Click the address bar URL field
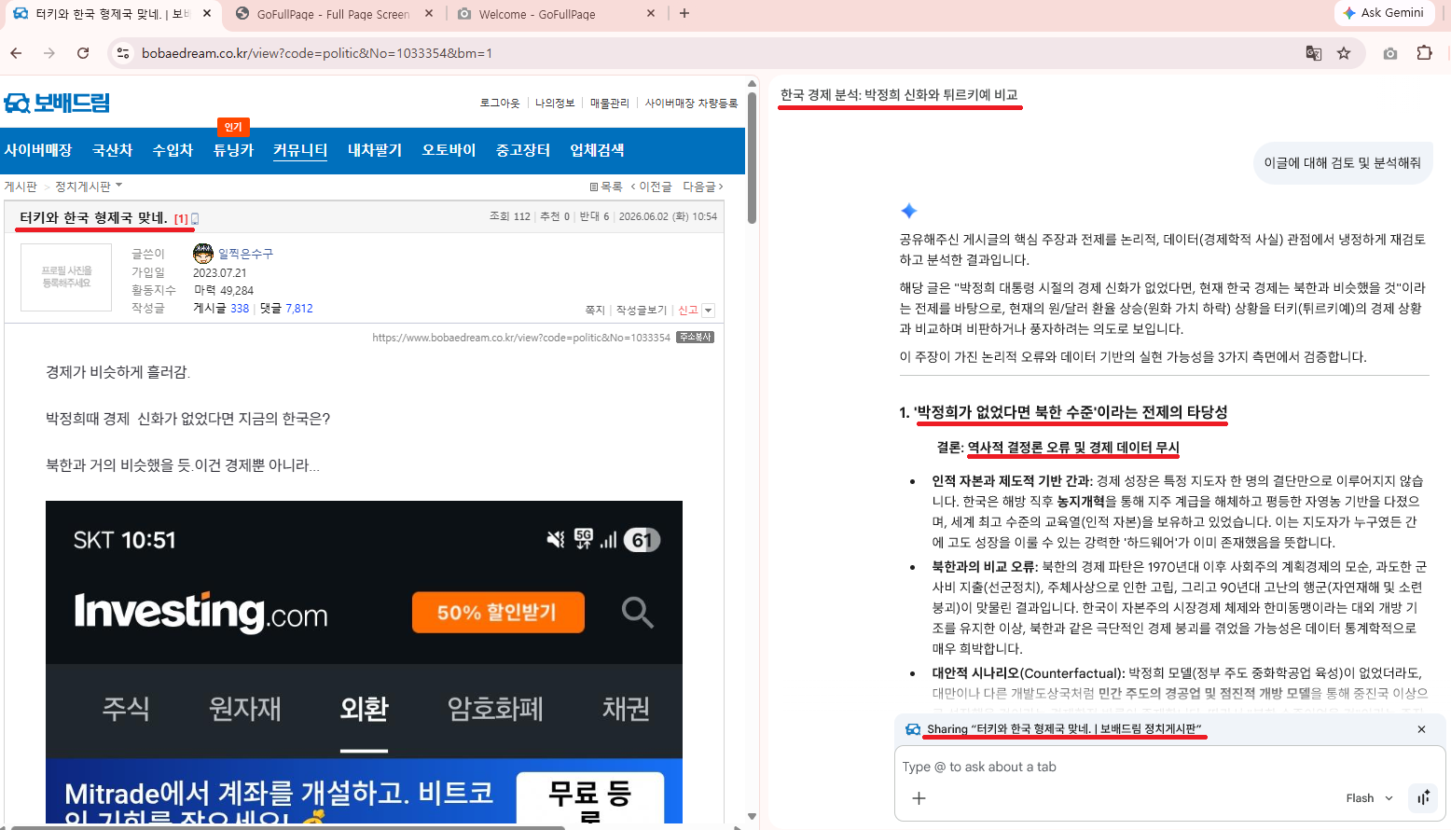1451x830 pixels. pos(709,53)
